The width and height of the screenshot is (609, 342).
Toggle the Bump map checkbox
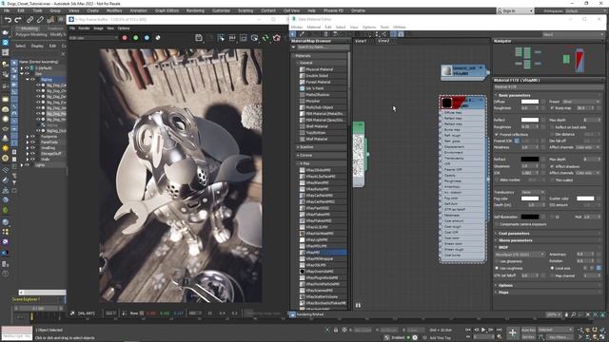[552, 108]
